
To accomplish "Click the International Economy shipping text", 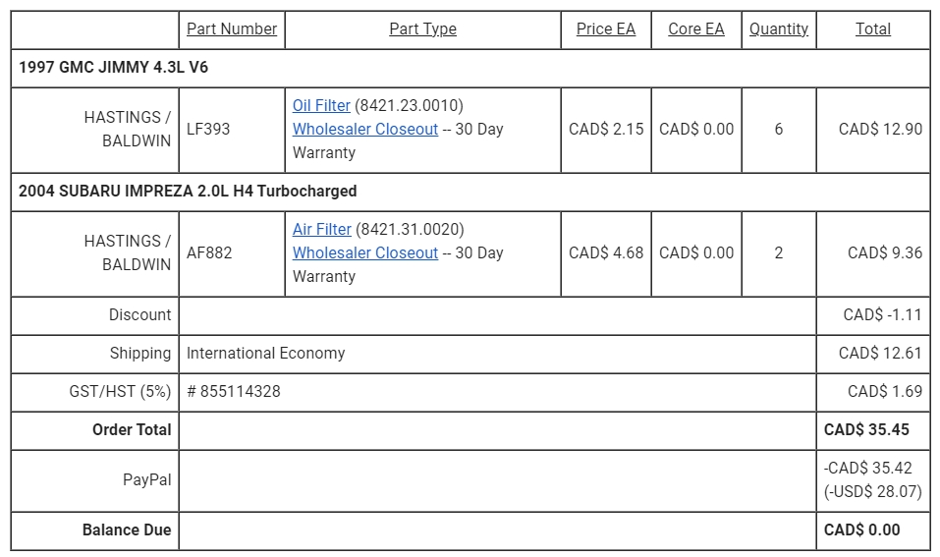I will tap(265, 353).
